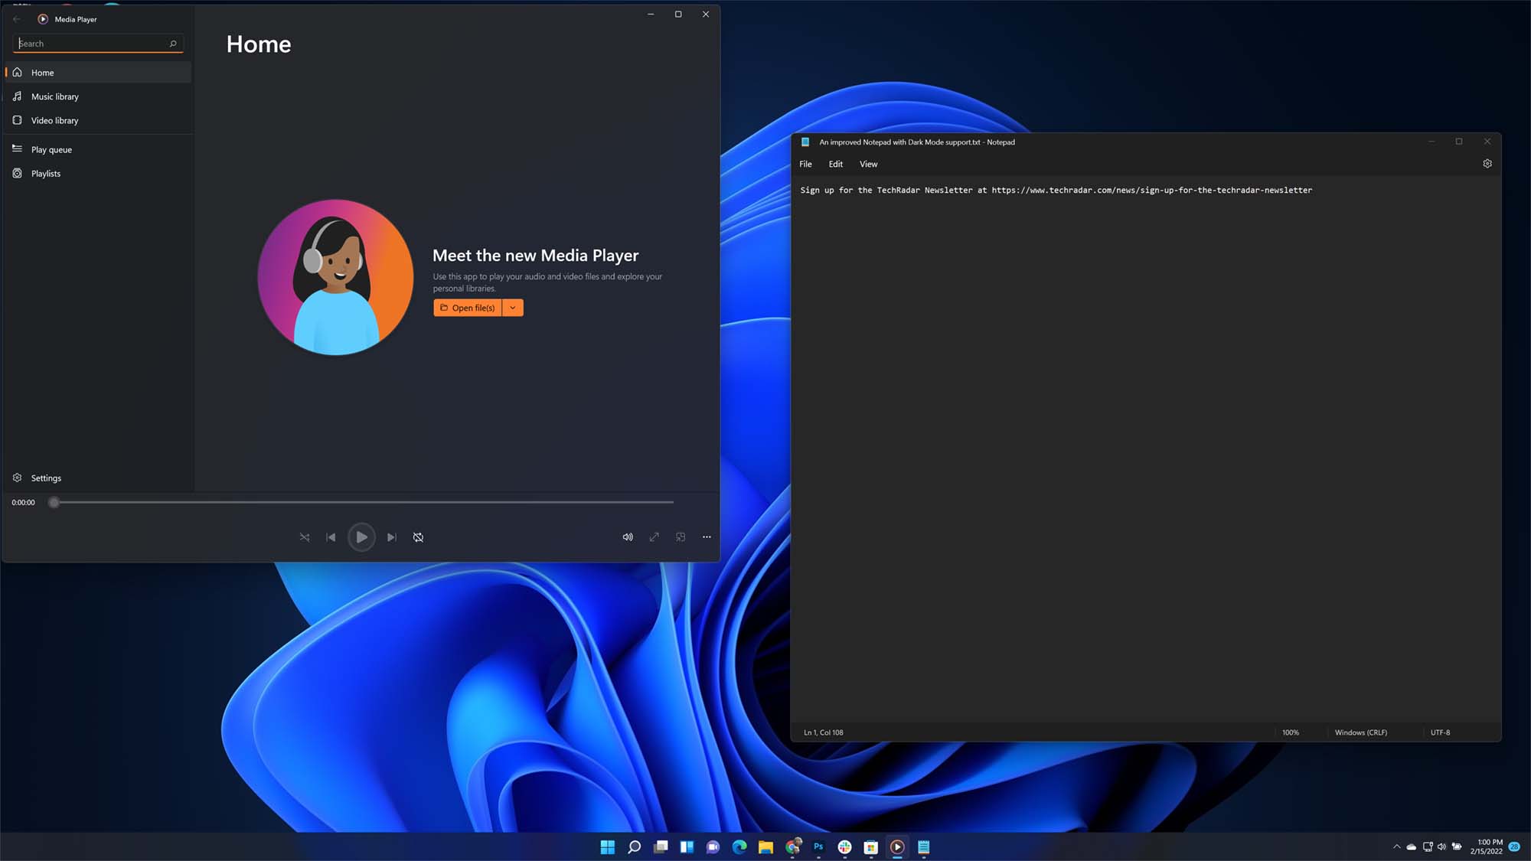This screenshot has width=1531, height=861.
Task: Open the Music library section
Action: click(98, 96)
